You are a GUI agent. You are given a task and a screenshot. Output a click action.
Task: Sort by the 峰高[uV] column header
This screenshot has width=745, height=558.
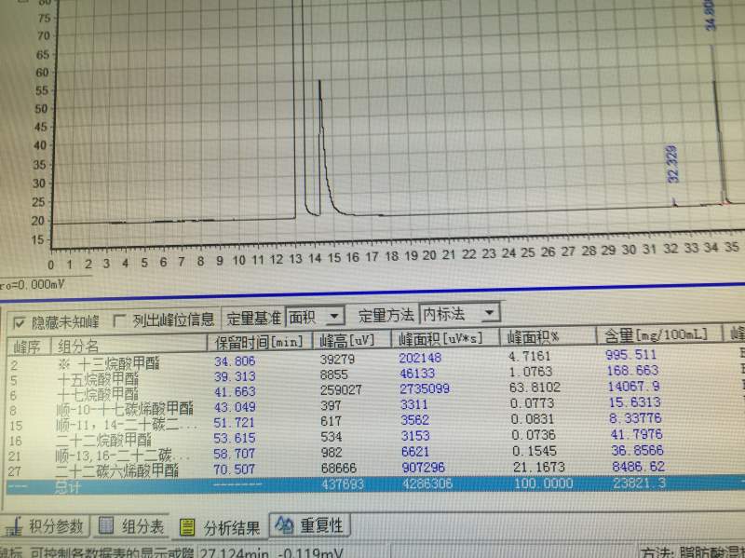click(351, 340)
